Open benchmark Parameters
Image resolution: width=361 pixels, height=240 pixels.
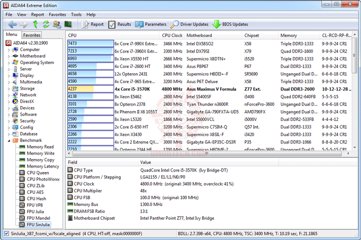[150, 24]
